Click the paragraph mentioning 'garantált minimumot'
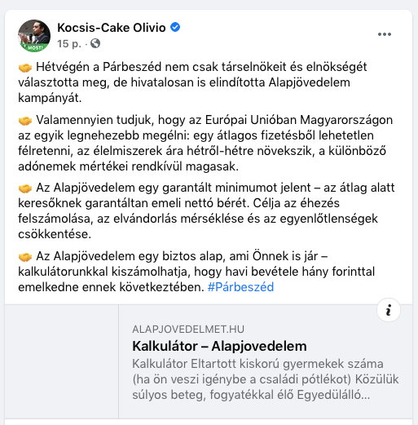The image size is (418, 425). coord(206,210)
